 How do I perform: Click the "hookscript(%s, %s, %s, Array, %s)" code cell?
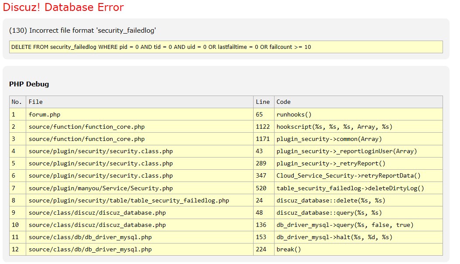click(x=358, y=127)
